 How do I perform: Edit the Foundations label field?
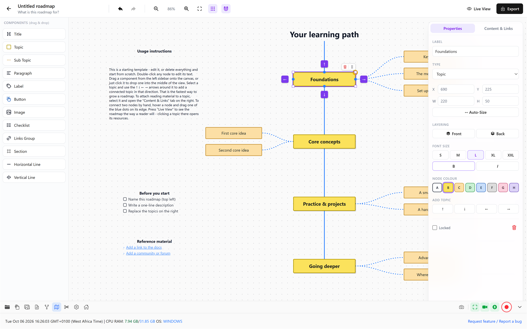tap(475, 51)
